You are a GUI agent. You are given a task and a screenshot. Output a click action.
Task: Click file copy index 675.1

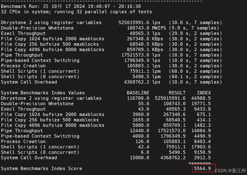coord(204,114)
